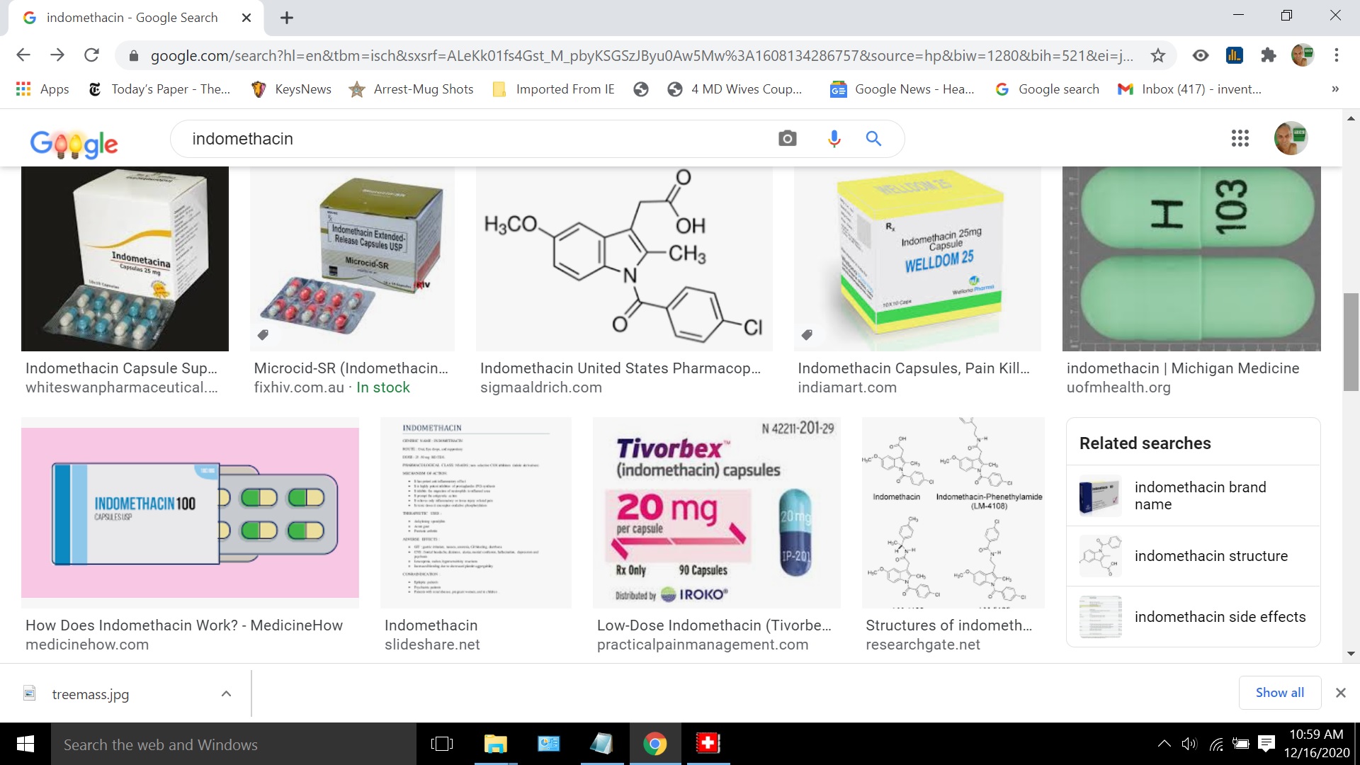Open the Google apps grid menu

pos(1240,139)
